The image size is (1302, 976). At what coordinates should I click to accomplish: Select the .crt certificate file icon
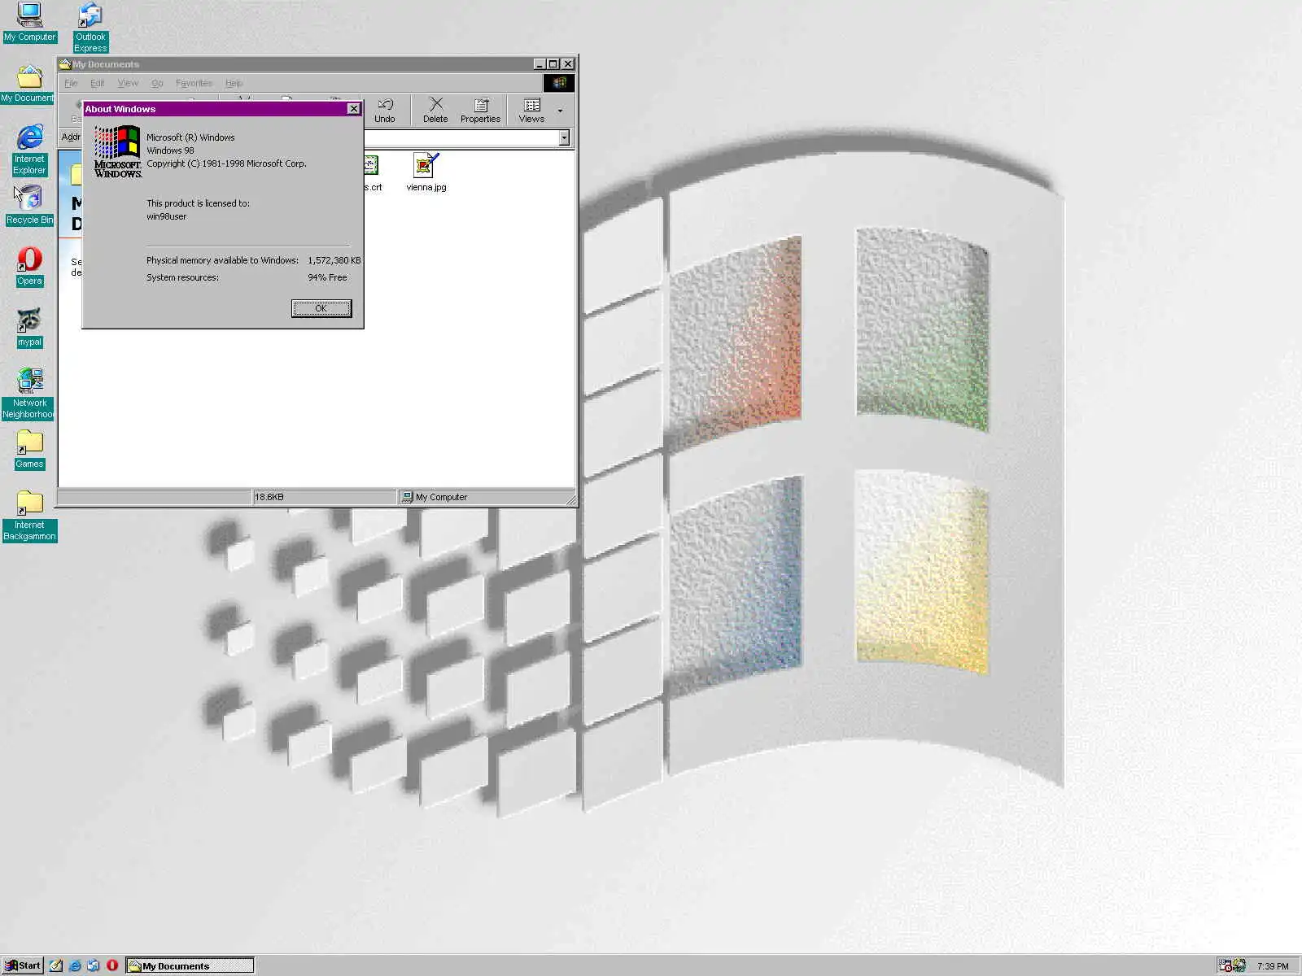pos(372,172)
